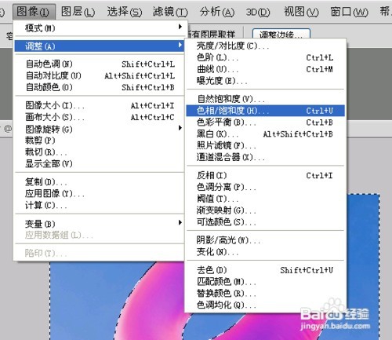Open the 图像(I) menu
This screenshot has height=340, width=392.
tap(34, 12)
